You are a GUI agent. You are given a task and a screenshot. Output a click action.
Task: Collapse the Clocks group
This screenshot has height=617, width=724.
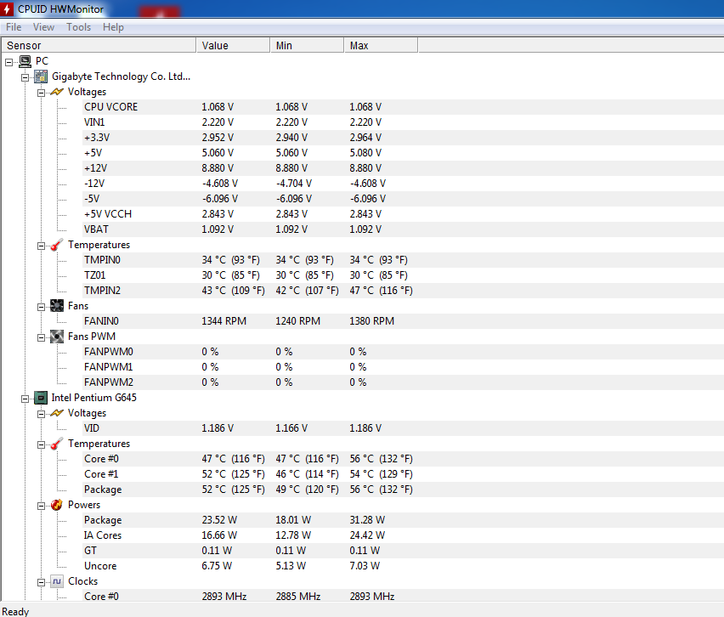(x=41, y=582)
